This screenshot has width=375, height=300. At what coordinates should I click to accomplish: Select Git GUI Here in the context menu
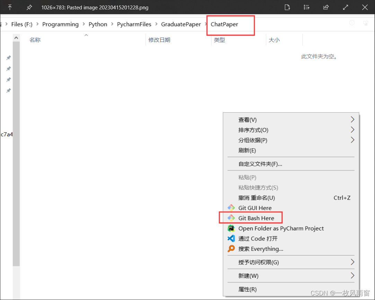coord(255,208)
